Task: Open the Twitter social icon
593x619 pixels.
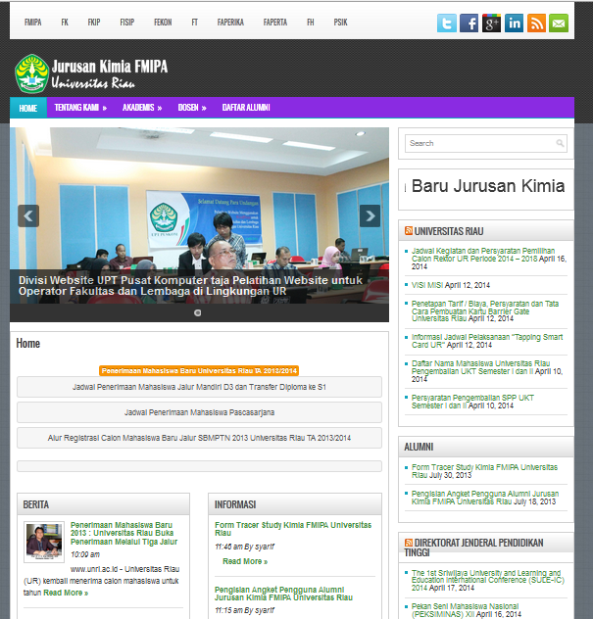Action: coord(446,23)
